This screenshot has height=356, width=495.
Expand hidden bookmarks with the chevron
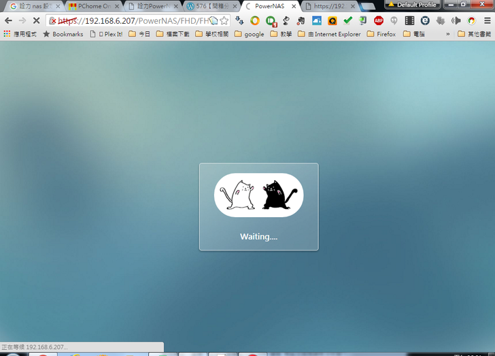coord(447,34)
